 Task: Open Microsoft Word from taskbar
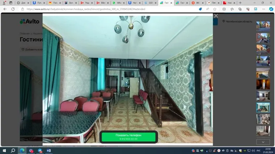coord(48,150)
